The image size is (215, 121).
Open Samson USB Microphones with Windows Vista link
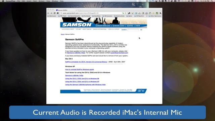pos(85,85)
